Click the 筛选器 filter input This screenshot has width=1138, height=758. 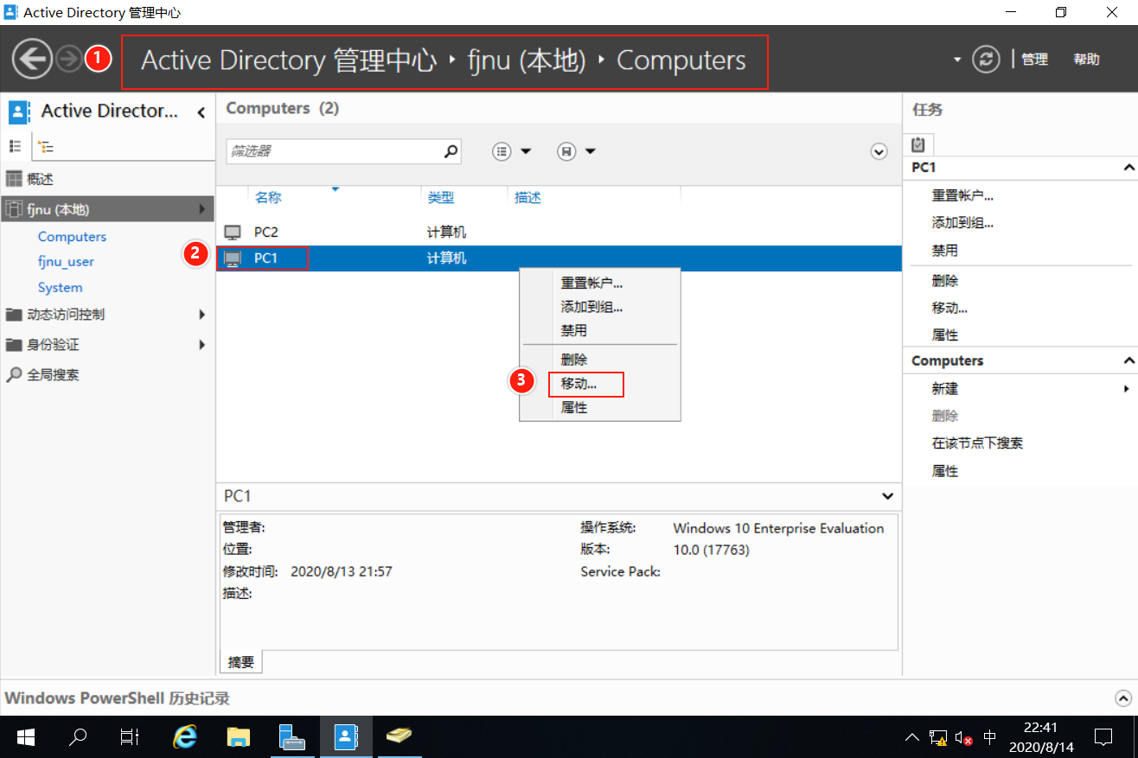334,151
